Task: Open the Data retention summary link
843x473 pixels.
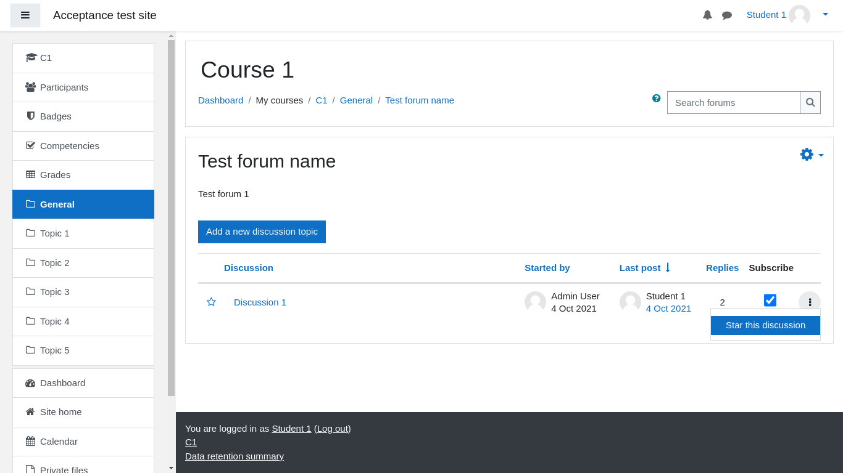Action: point(235,456)
